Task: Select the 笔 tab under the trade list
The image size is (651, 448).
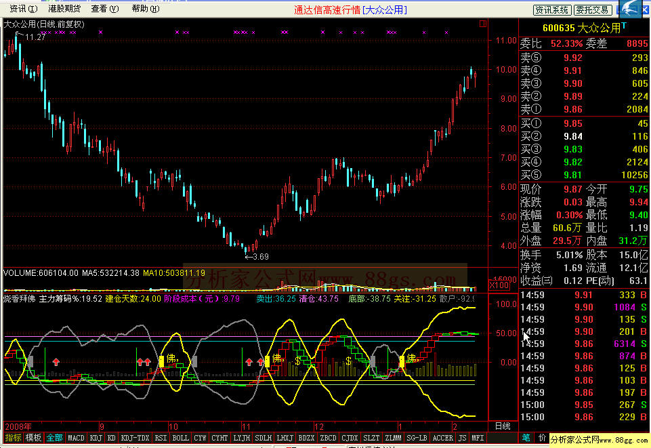Action: 526,438
